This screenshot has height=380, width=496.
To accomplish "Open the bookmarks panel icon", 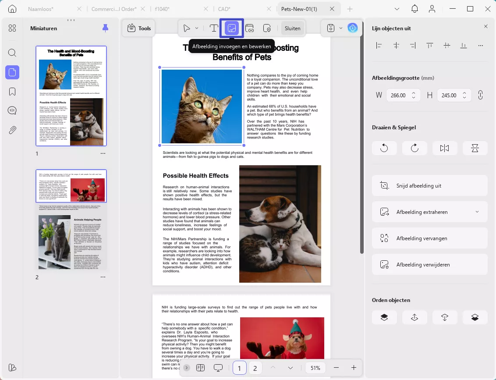I will pos(12,92).
